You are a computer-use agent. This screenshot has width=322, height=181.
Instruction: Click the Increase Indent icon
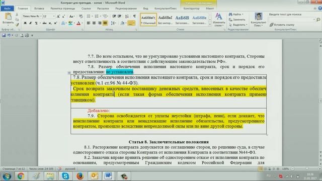[120, 16]
